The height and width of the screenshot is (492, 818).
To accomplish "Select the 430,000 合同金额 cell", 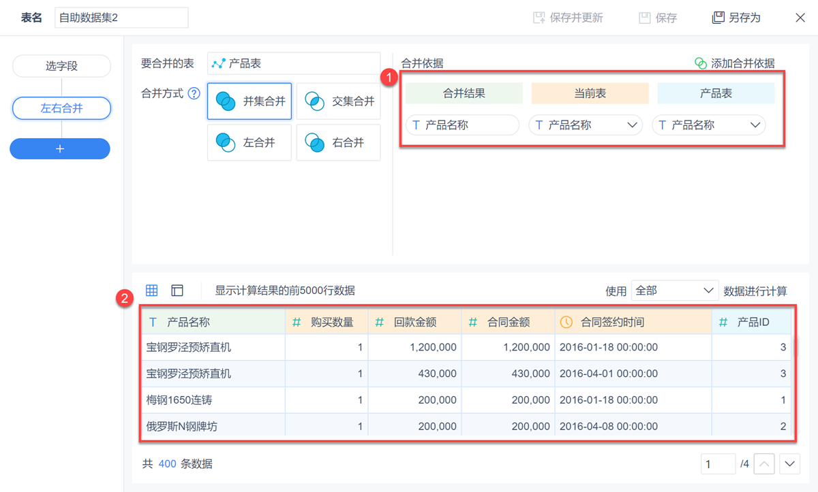I will [x=509, y=374].
